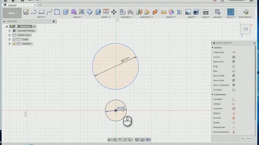The width and height of the screenshot is (259, 145).
Task: Click the Look At option icon
Action: (234, 57)
